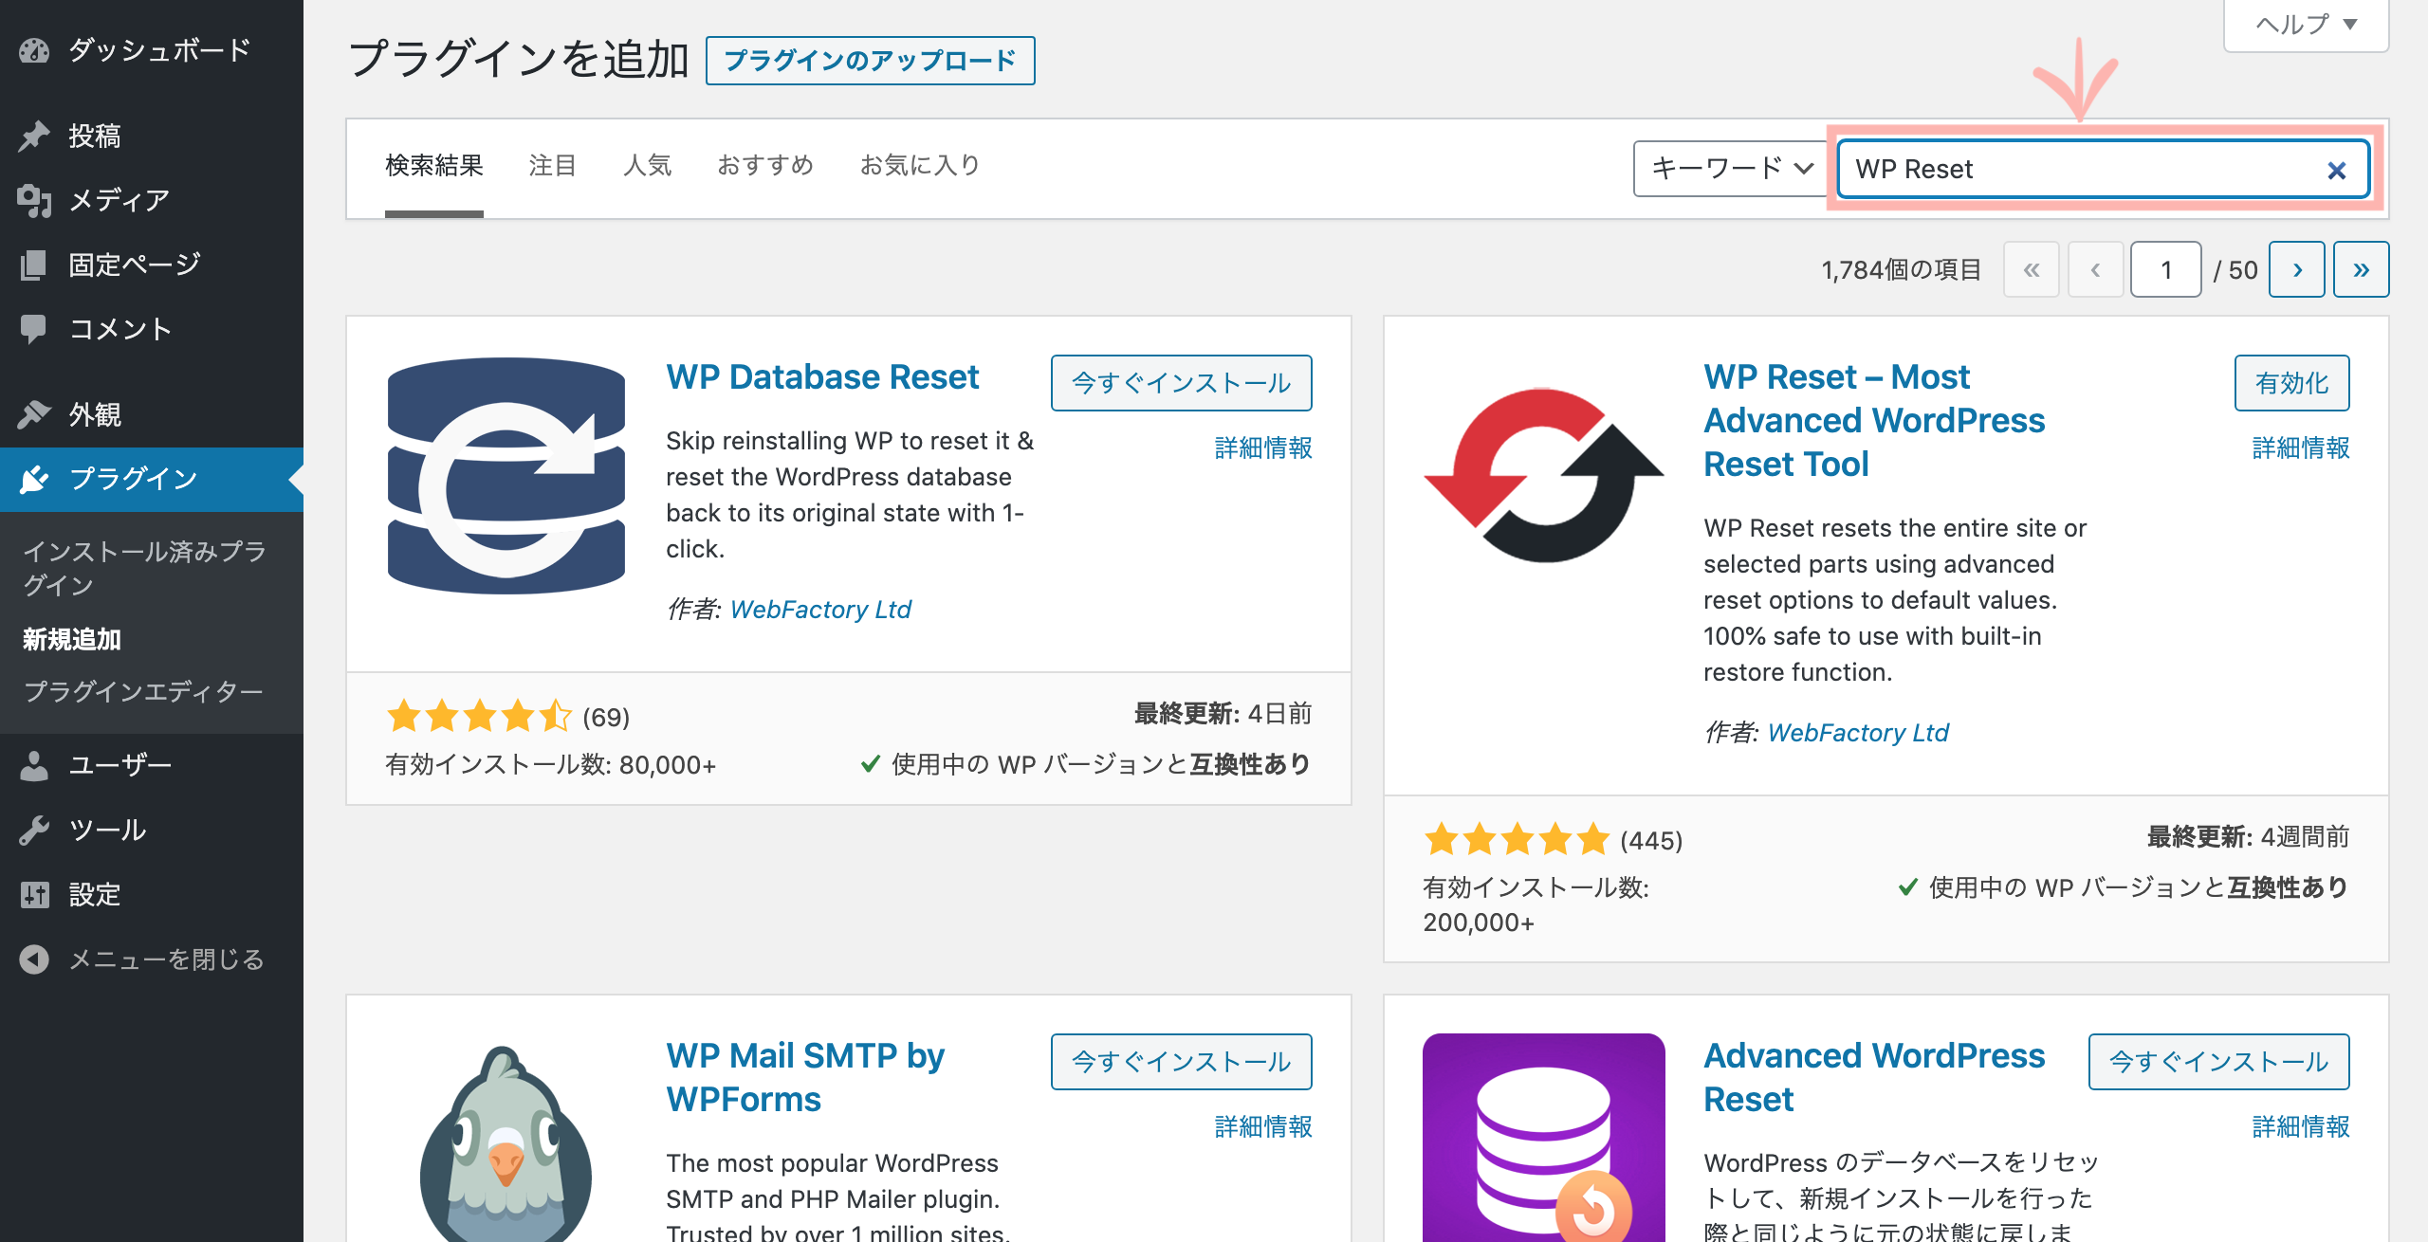Click the Tools wrench icon
The image size is (2428, 1242).
(34, 830)
